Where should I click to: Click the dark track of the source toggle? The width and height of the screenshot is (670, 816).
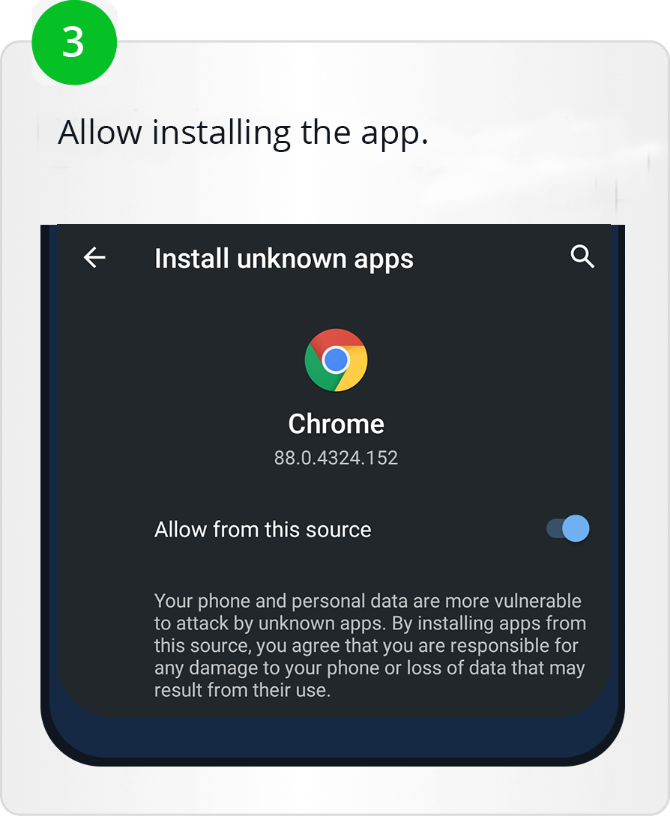click(554, 529)
